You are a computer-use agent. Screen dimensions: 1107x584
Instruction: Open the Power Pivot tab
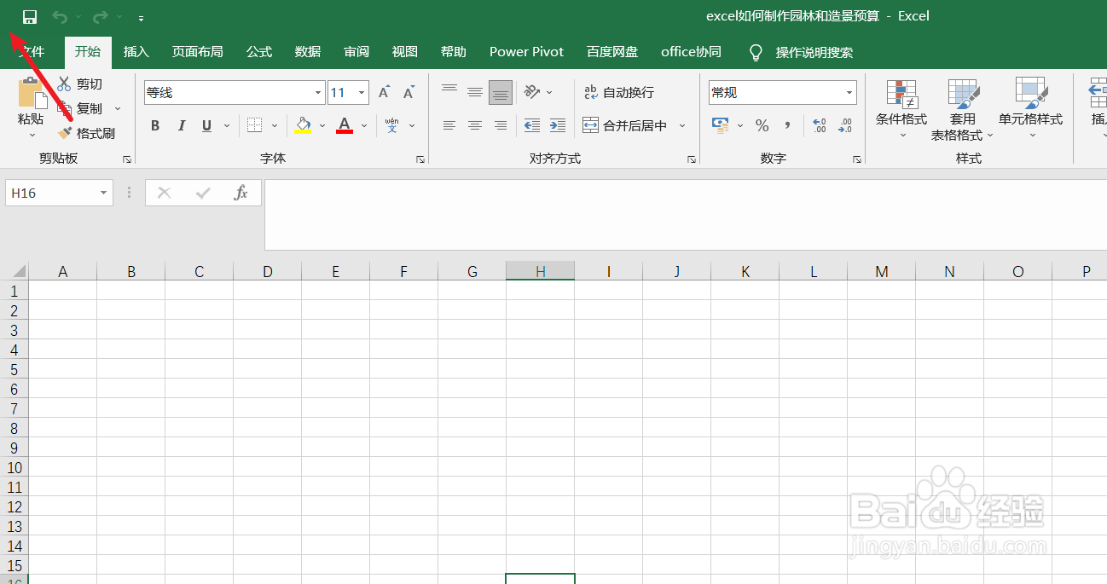[526, 52]
